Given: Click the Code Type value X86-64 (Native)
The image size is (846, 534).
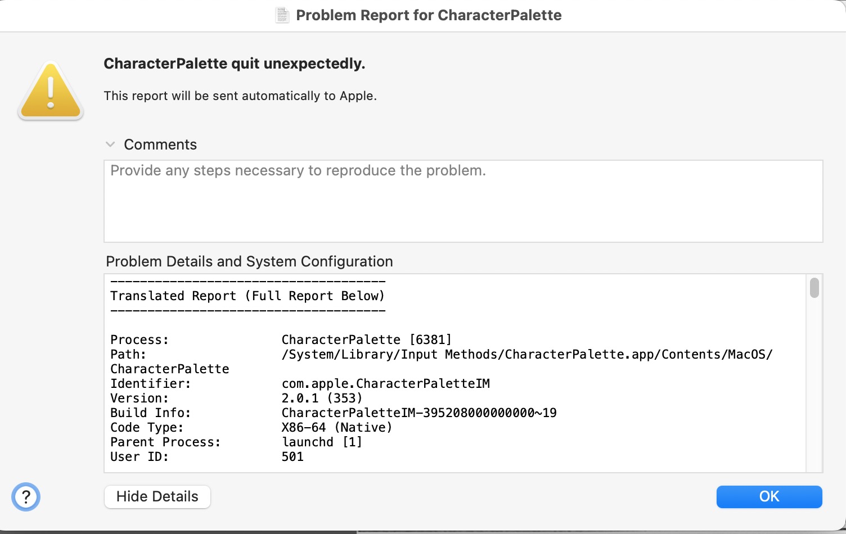Looking at the screenshot, I should tap(337, 427).
